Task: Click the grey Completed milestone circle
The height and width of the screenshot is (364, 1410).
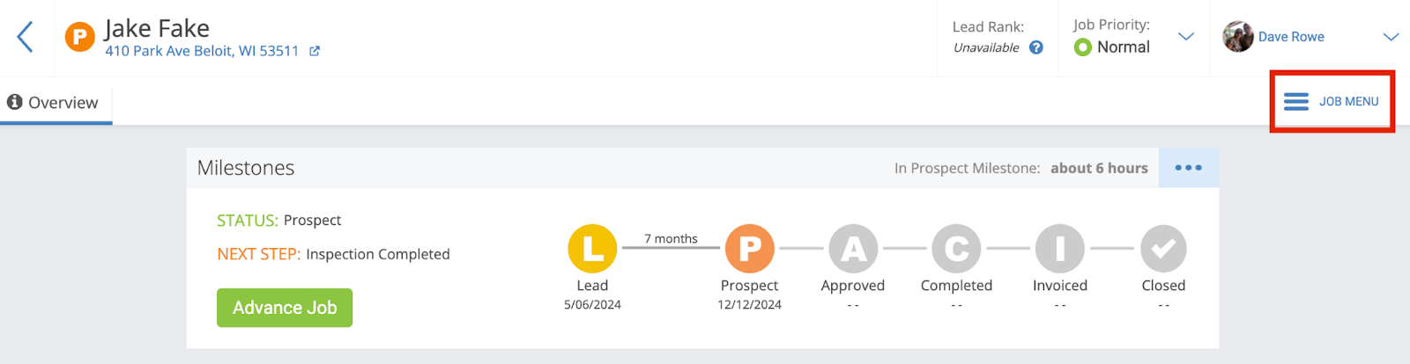Action: (956, 249)
